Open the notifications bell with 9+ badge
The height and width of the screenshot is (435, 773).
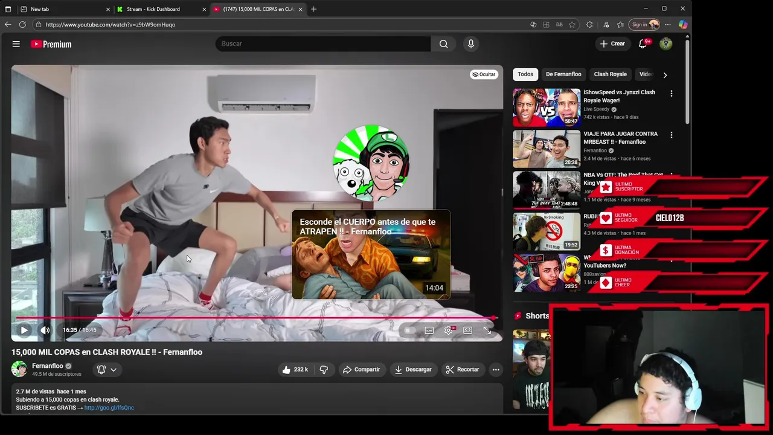pyautogui.click(x=643, y=43)
